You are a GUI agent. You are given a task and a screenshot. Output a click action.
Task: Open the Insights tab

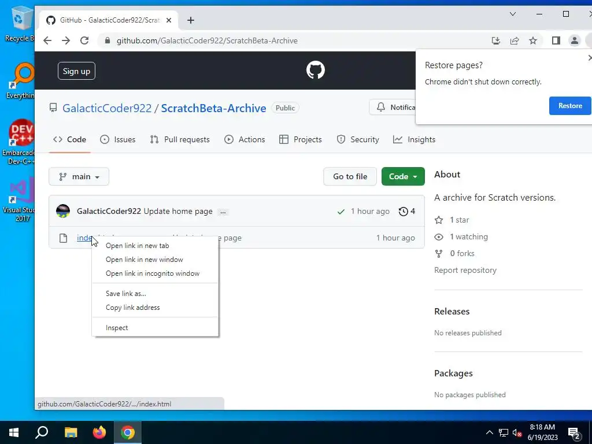414,140
